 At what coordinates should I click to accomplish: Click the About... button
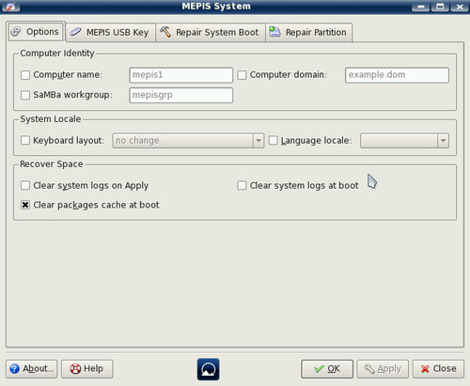pos(32,369)
